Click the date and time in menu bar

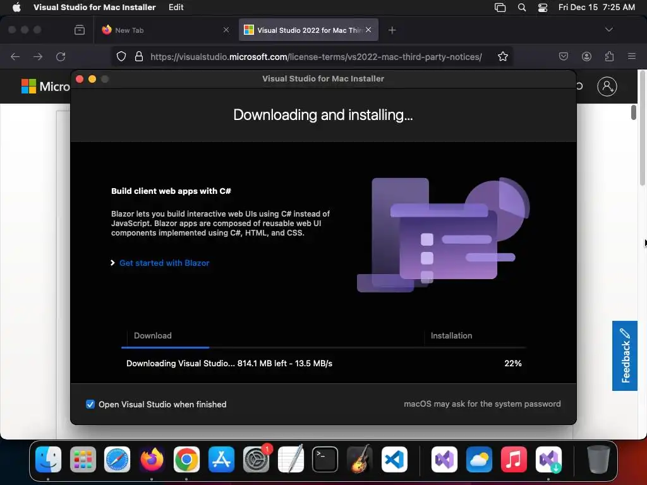[596, 7]
